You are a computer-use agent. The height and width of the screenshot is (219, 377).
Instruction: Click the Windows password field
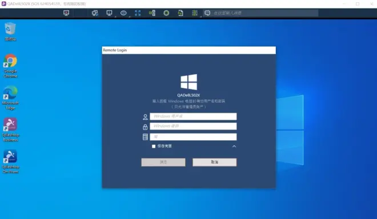pyautogui.click(x=193, y=126)
